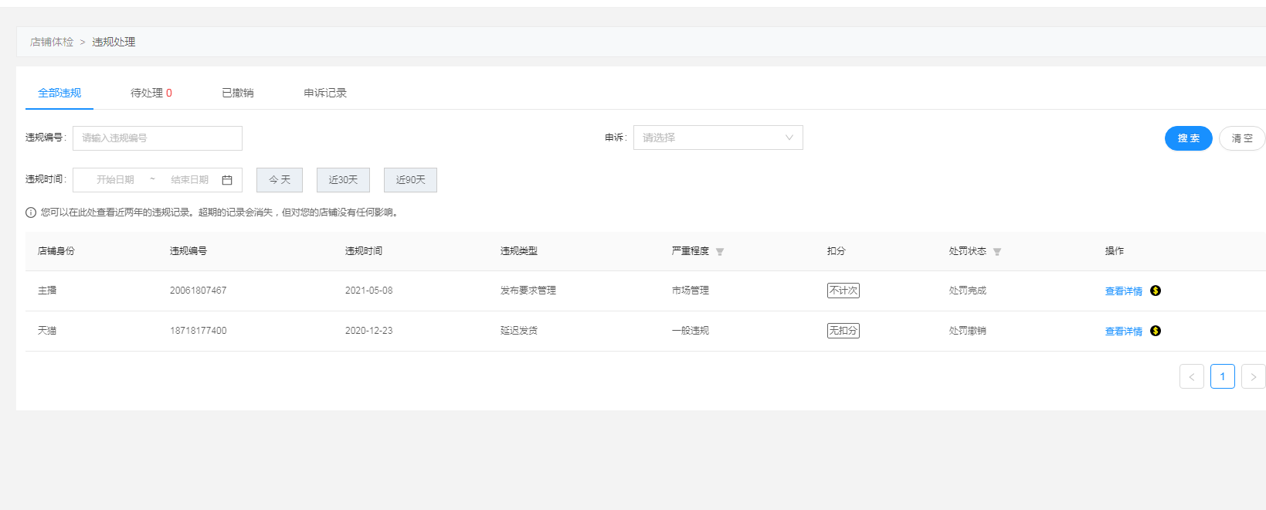The image size is (1266, 510).
Task: Select the 全部违规 tab
Action: click(x=59, y=93)
